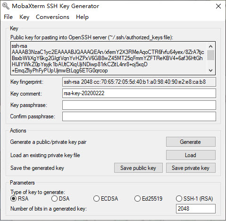Screen dimensions: 226x221
Task: Click the Key passphrase field
Action: (139, 105)
